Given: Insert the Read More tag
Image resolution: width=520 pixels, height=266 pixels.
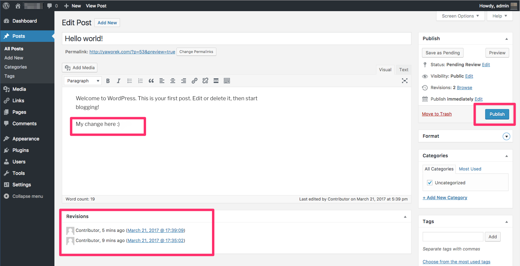Looking at the screenshot, I should coord(216,81).
